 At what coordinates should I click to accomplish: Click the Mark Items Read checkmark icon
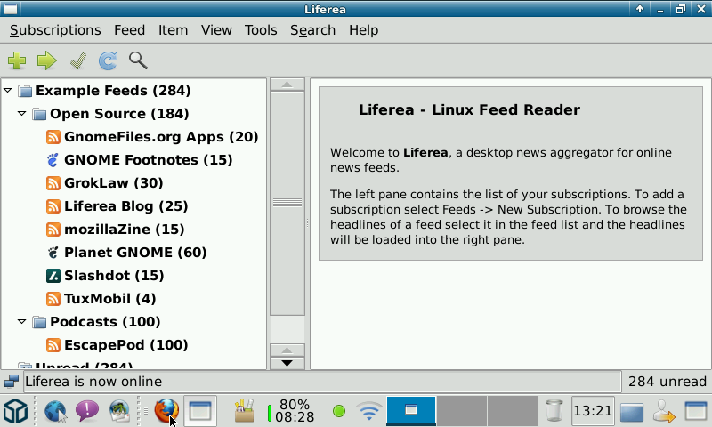[x=78, y=60]
